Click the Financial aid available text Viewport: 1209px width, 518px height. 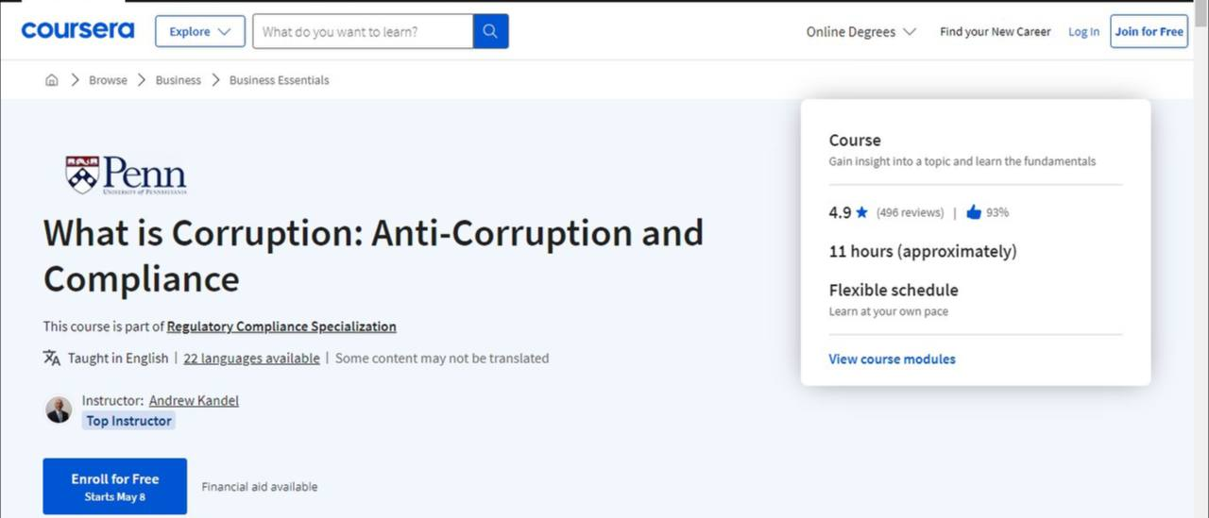pos(260,487)
